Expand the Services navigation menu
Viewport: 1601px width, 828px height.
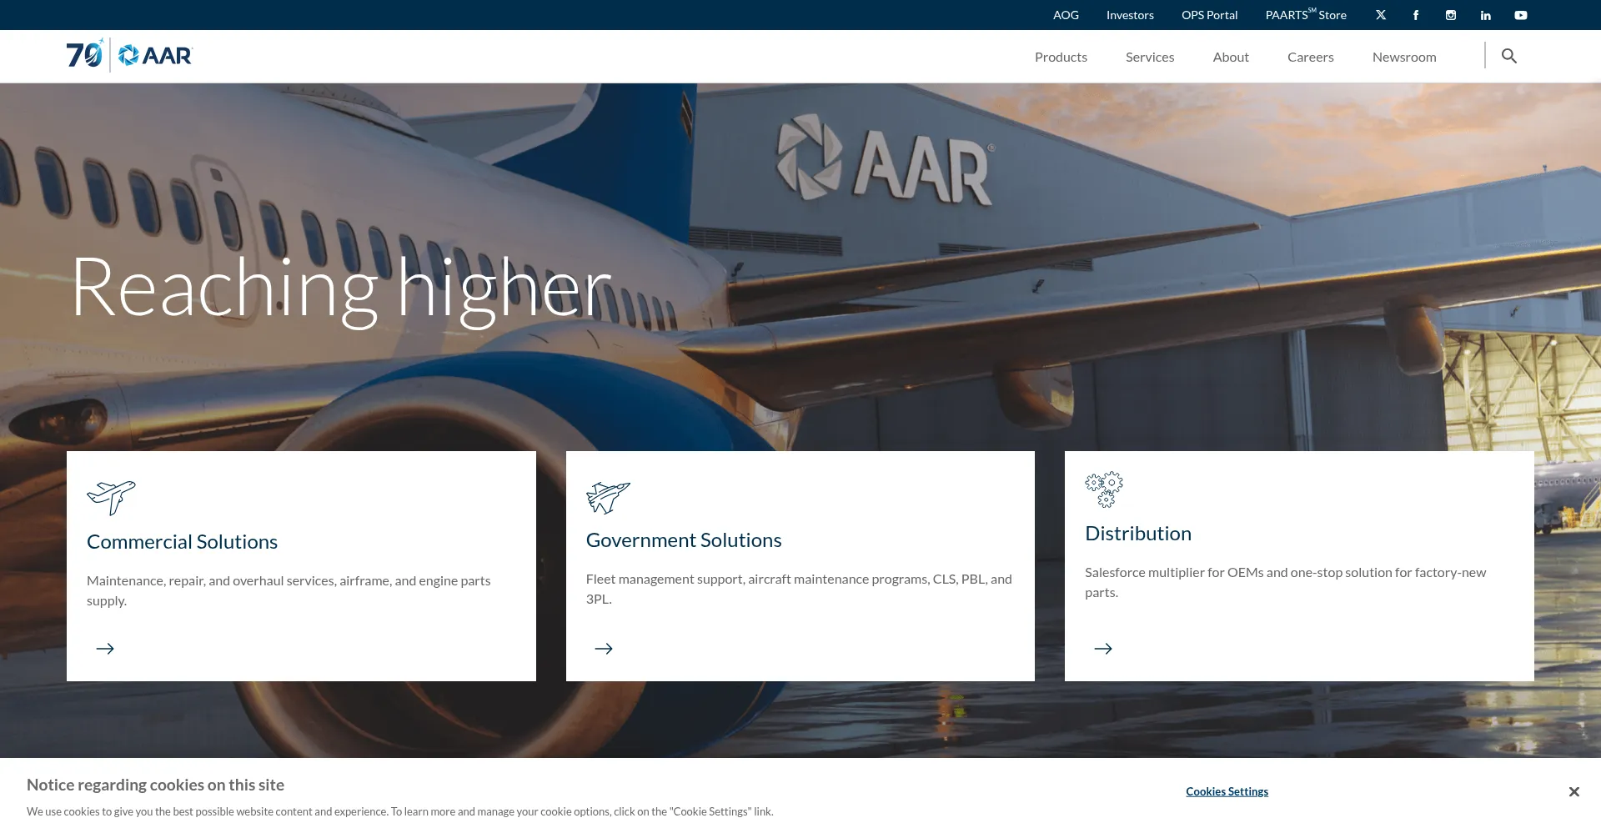(x=1150, y=57)
